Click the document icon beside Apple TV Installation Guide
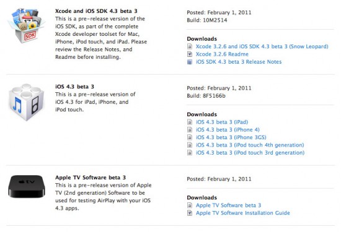The image size is (341, 232). point(190,213)
